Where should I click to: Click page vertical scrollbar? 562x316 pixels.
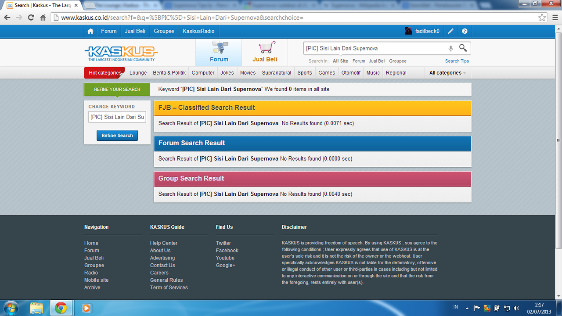pos(558,140)
